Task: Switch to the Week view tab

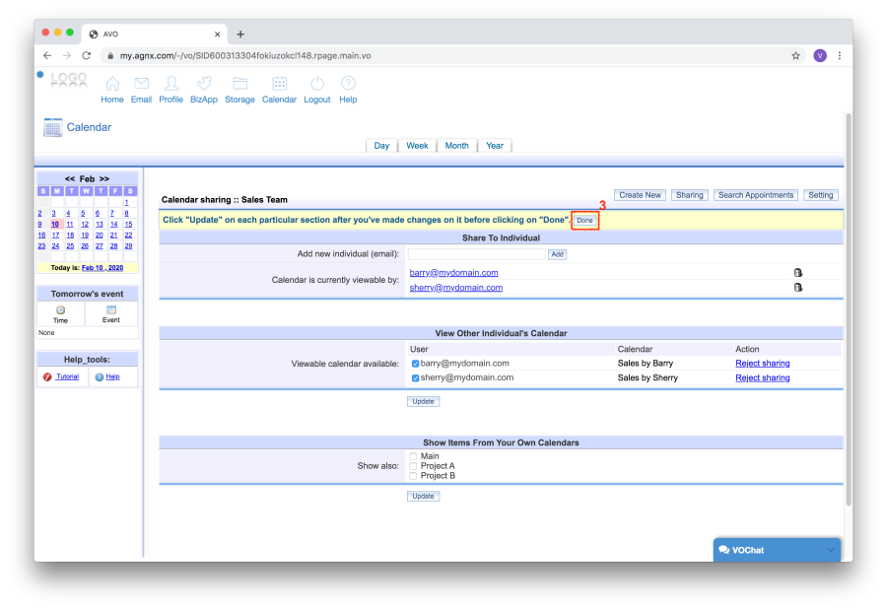Action: coord(417,146)
